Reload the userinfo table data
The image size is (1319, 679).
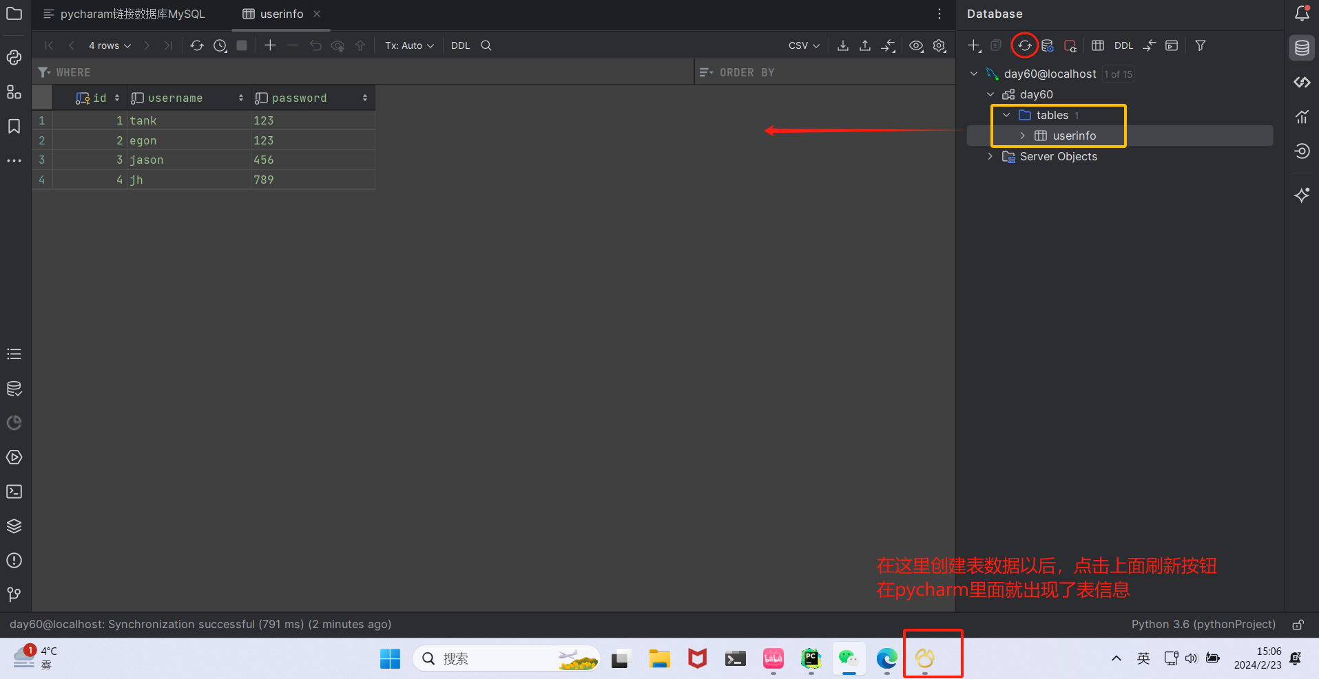coord(197,45)
